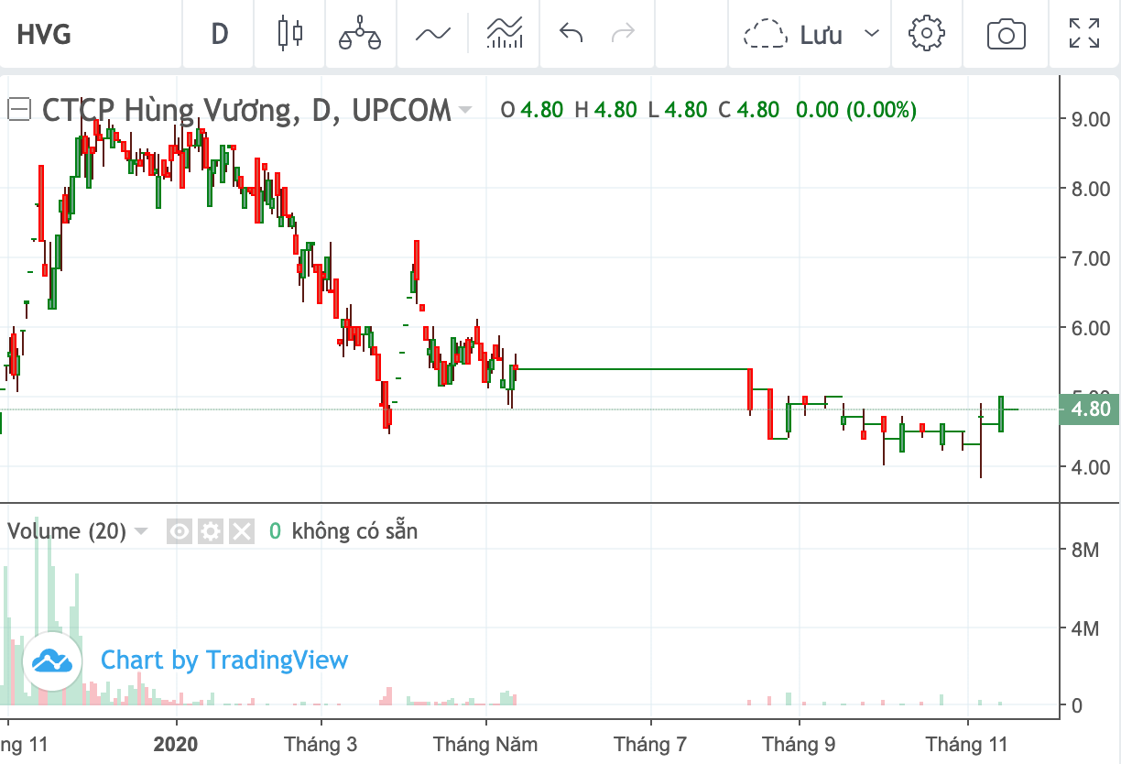Toggle fullscreen mode icon
Image resolution: width=1121 pixels, height=764 pixels.
[x=1085, y=34]
